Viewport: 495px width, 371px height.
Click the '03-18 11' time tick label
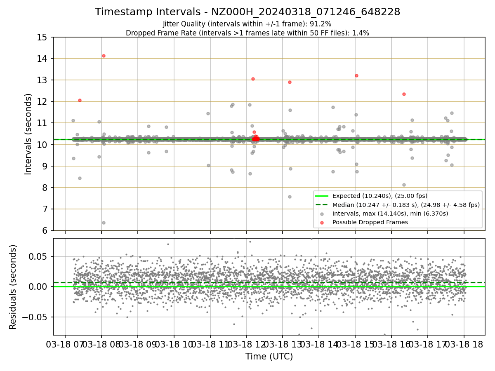point(210,344)
